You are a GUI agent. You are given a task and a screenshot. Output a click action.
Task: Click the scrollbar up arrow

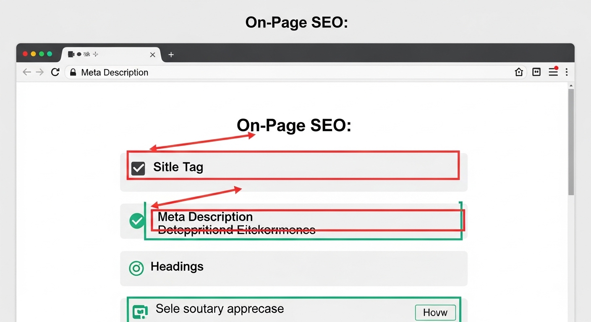[571, 86]
